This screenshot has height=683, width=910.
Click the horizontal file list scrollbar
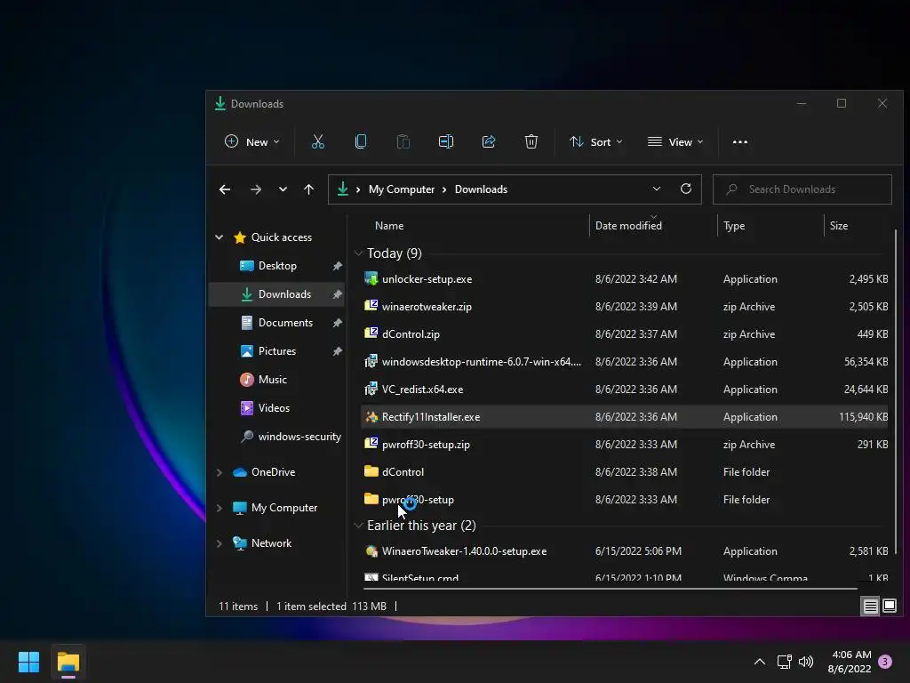click(611, 589)
